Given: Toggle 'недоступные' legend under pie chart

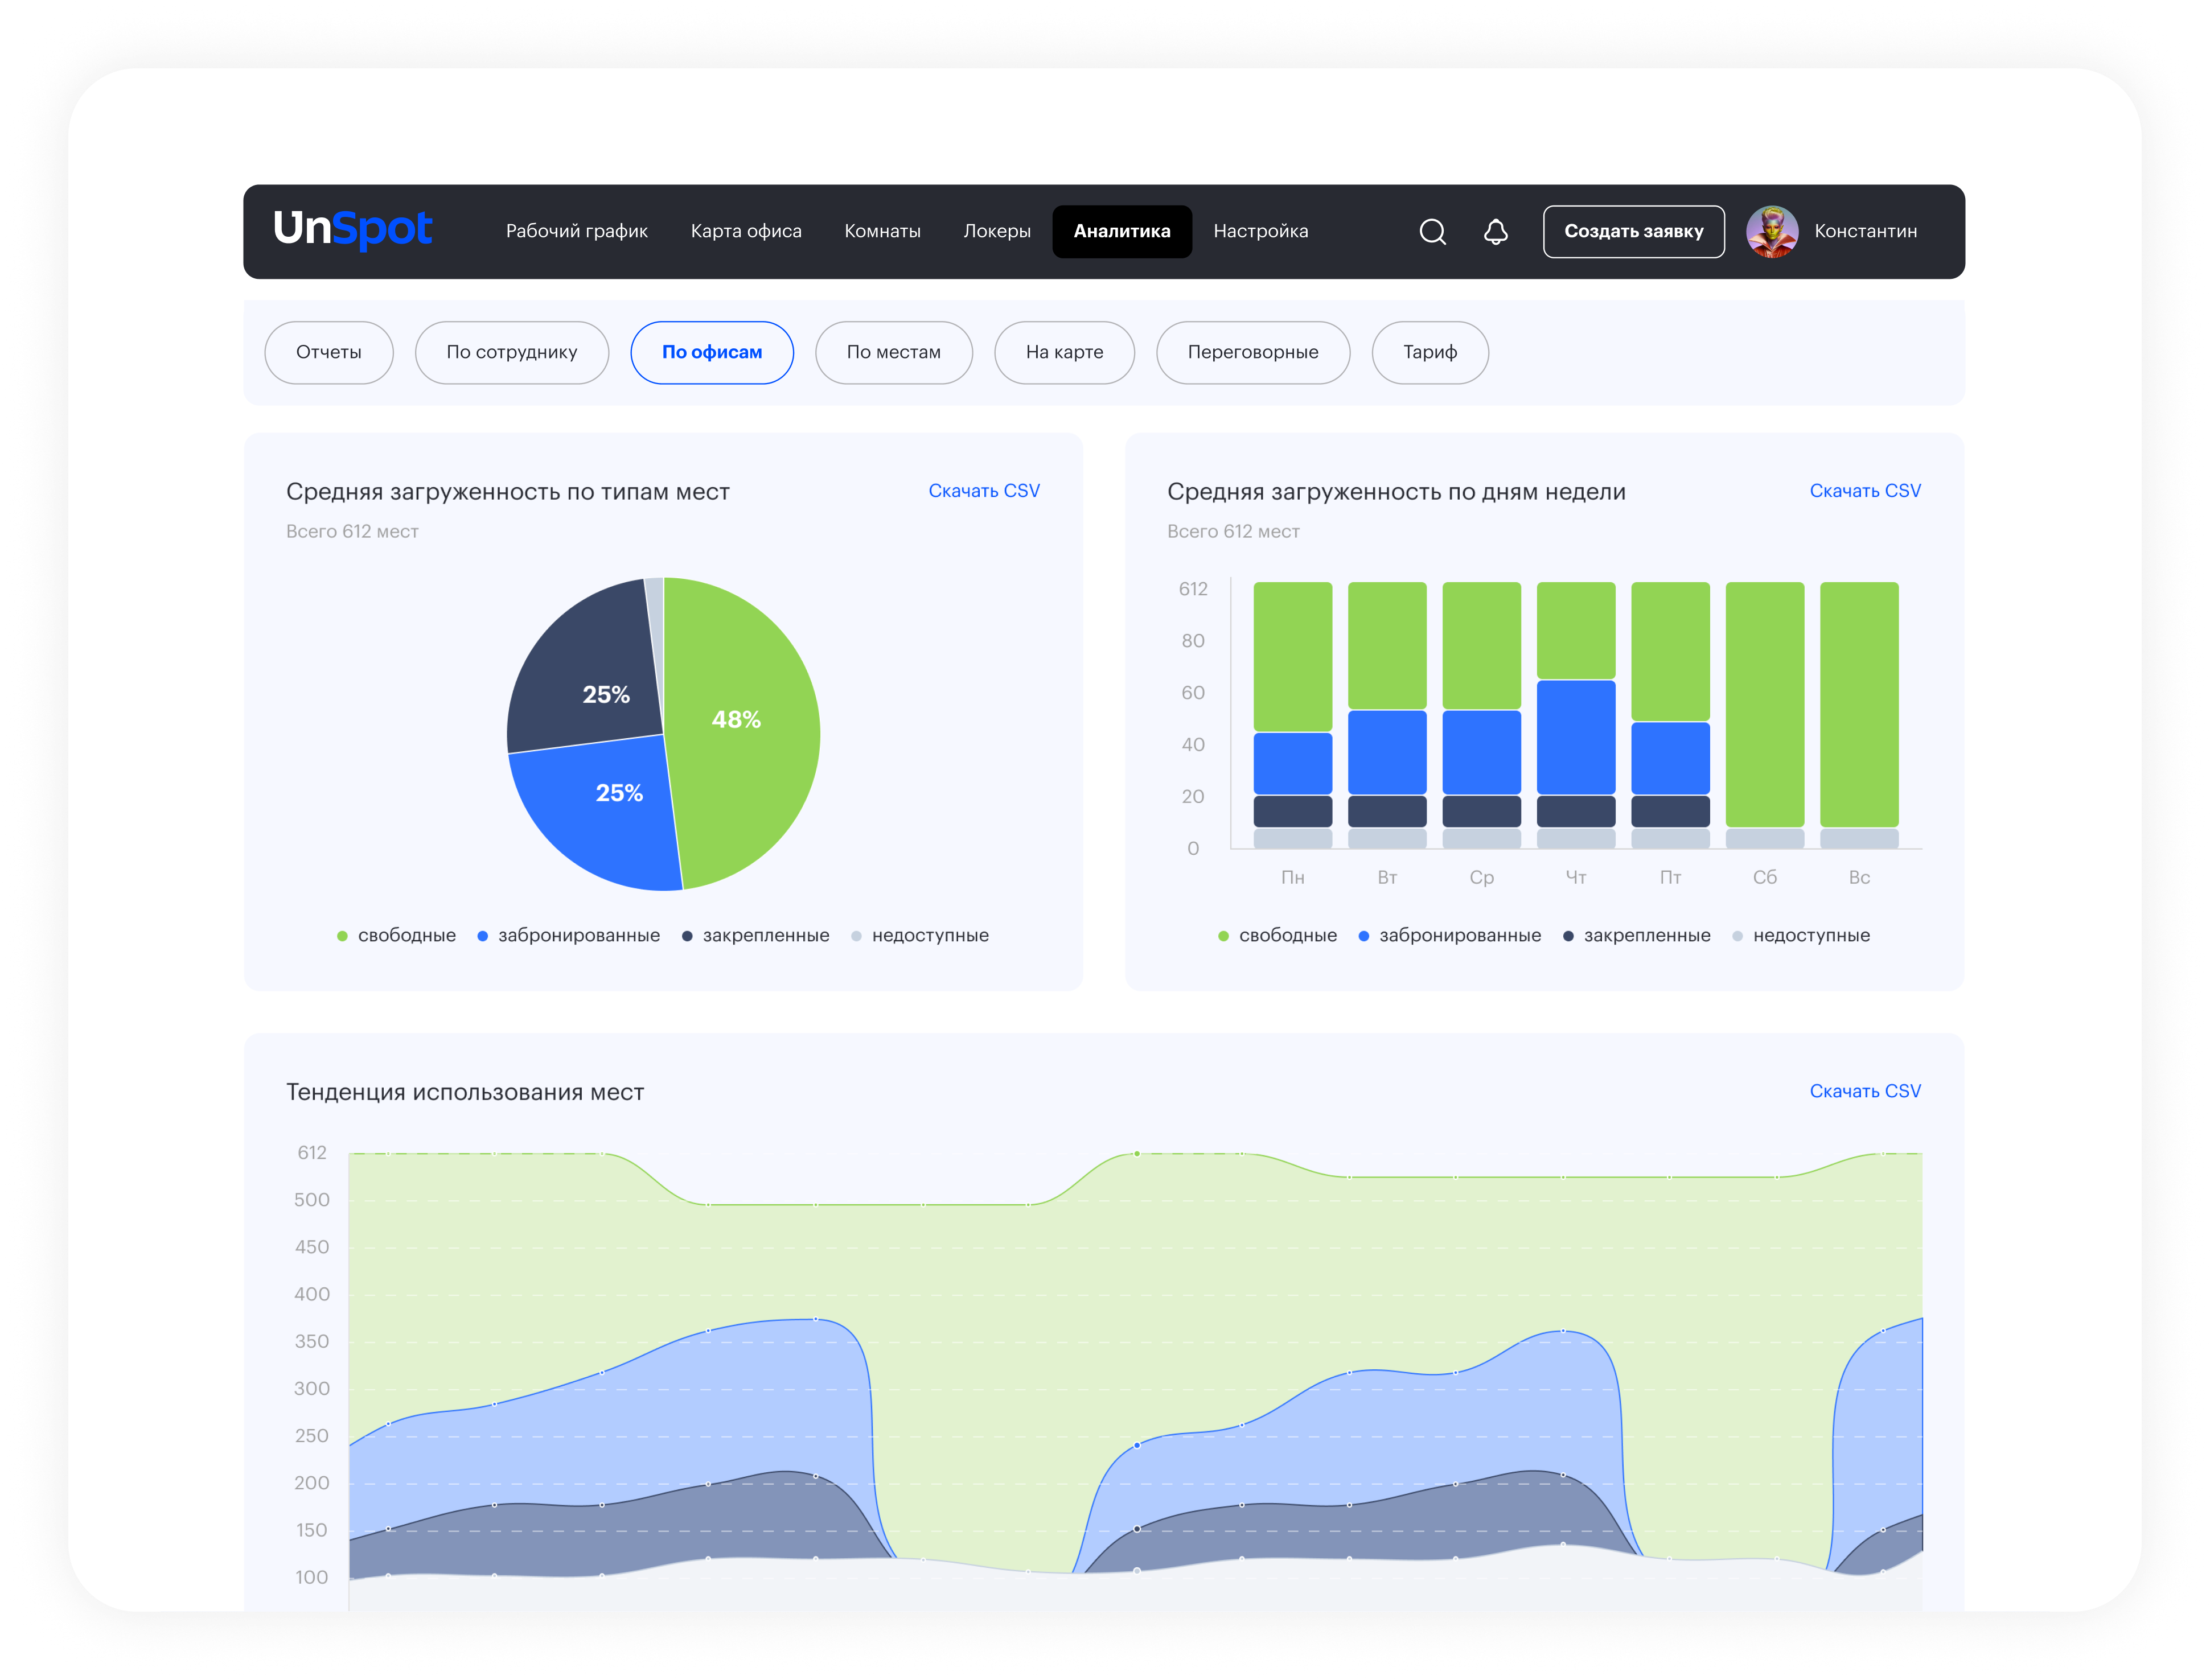Looking at the screenshot, I should (x=929, y=936).
